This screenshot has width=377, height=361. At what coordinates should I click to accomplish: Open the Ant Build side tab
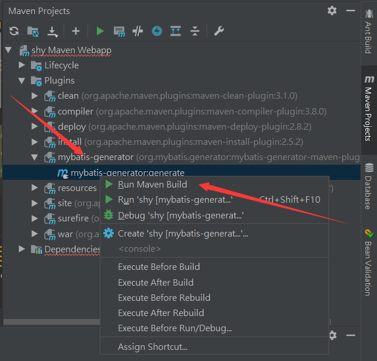click(369, 32)
